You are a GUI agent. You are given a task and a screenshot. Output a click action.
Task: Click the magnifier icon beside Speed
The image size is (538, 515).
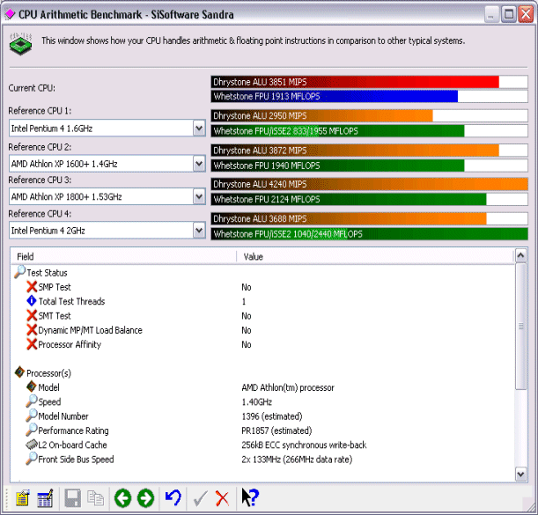[31, 401]
